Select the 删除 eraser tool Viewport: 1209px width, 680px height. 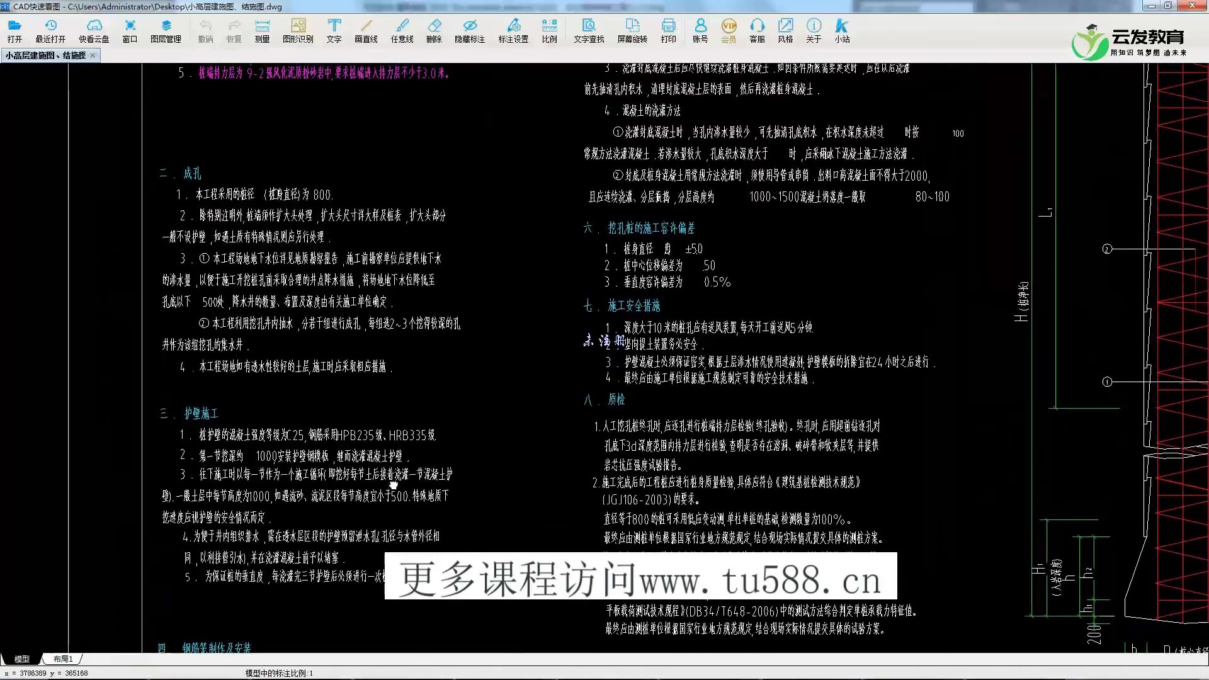point(434,30)
